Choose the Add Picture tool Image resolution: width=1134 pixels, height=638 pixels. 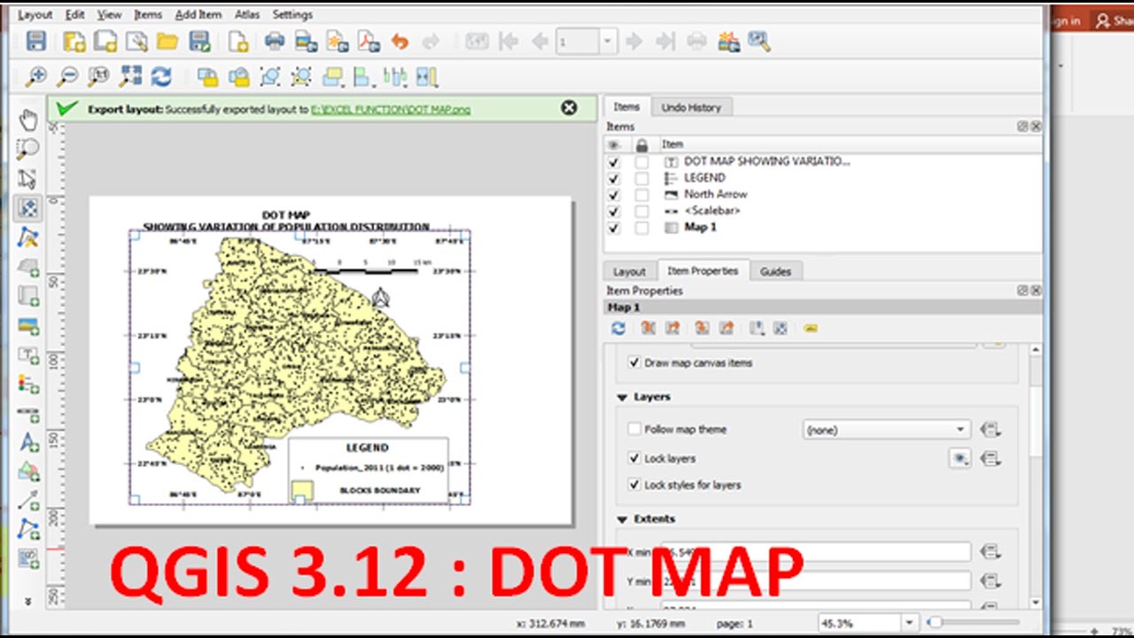[x=28, y=325]
